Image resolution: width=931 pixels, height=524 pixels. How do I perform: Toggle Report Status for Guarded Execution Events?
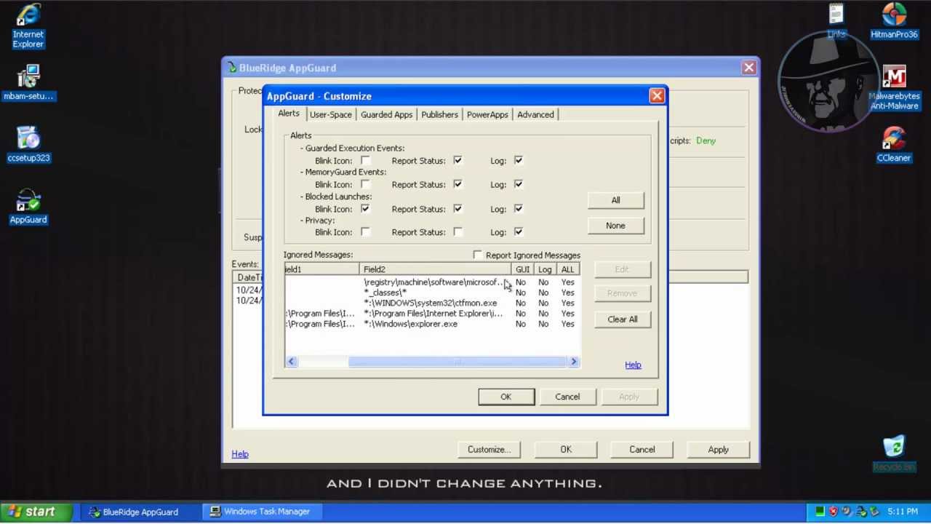point(457,160)
